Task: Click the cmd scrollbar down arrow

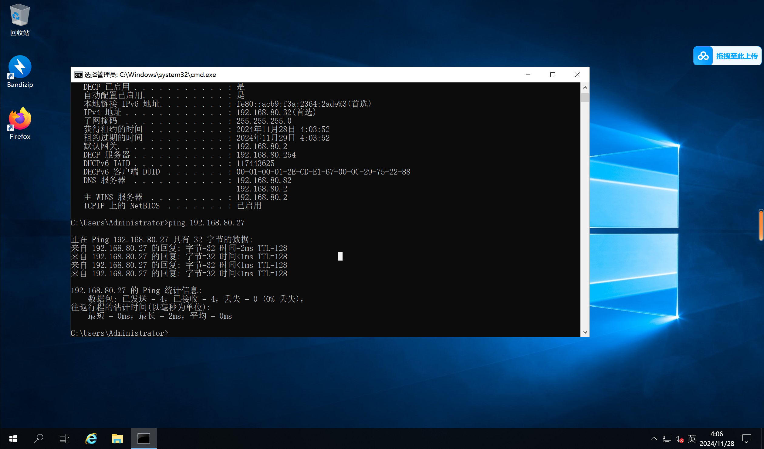Action: [585, 332]
